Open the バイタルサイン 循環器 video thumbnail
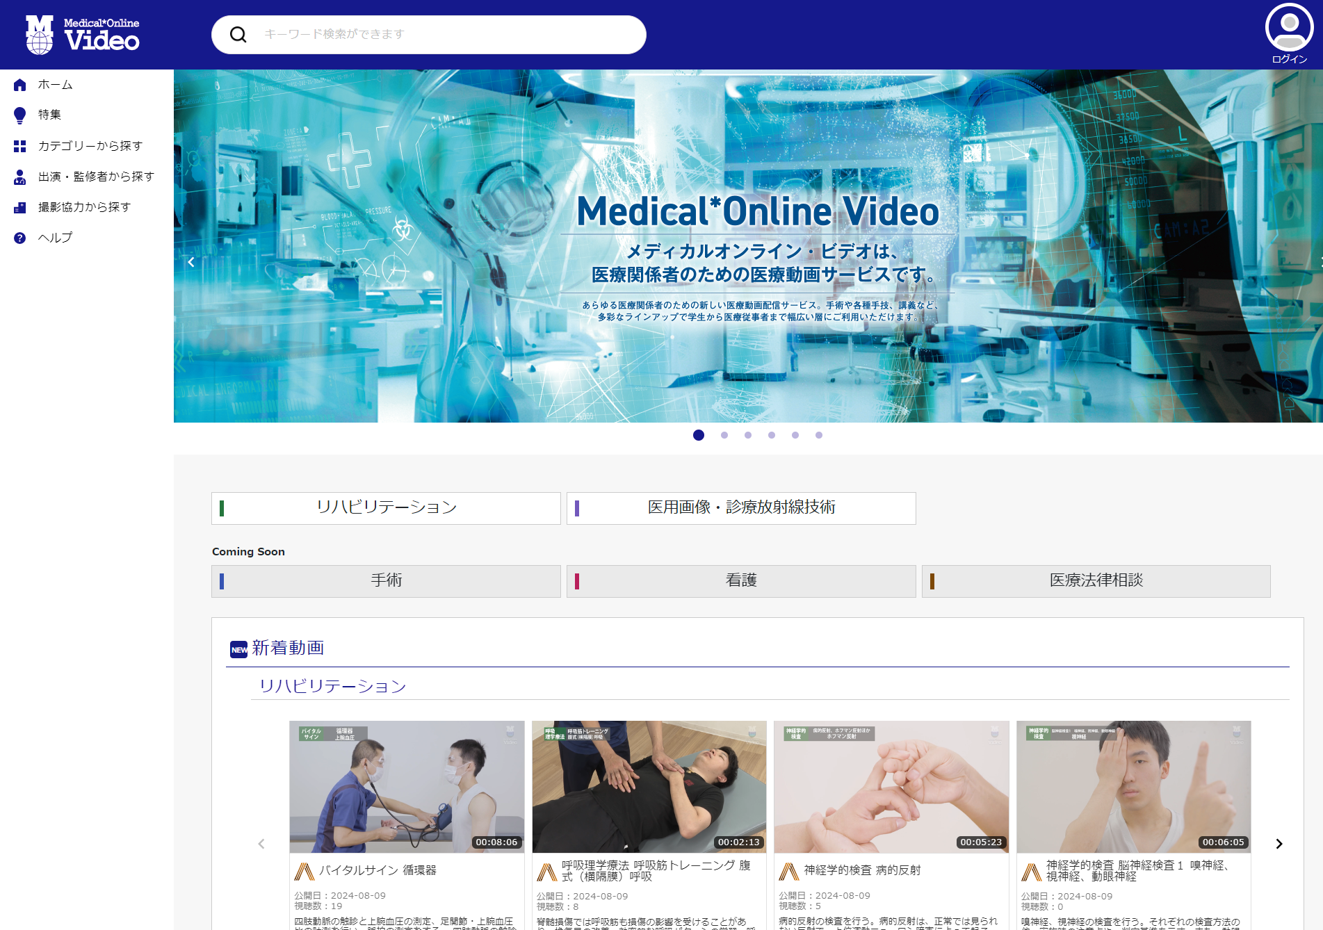This screenshot has height=930, width=1323. (x=407, y=786)
